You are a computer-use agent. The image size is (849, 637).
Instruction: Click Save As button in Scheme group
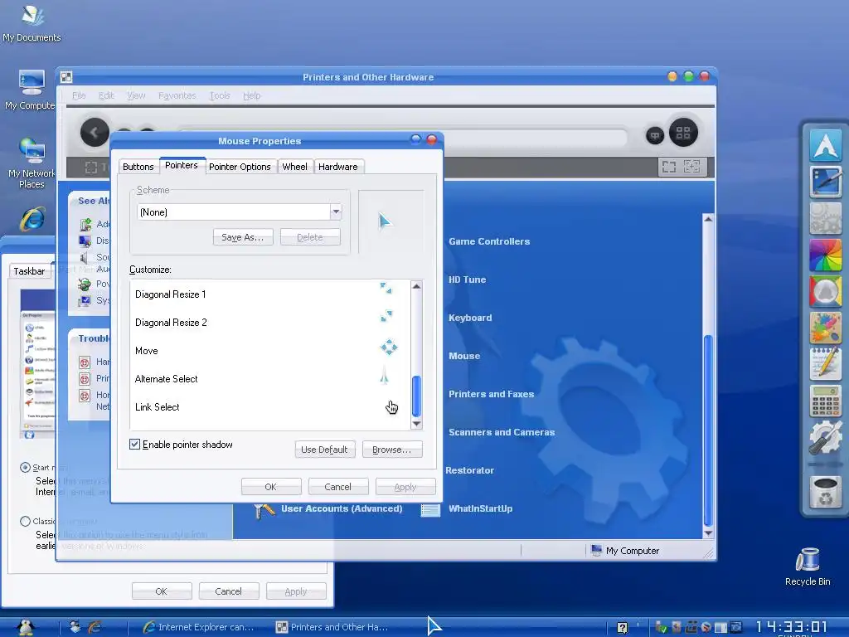pyautogui.click(x=243, y=237)
